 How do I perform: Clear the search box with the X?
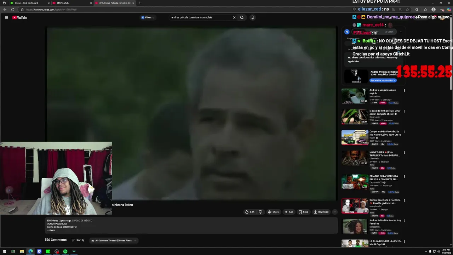[x=234, y=17]
